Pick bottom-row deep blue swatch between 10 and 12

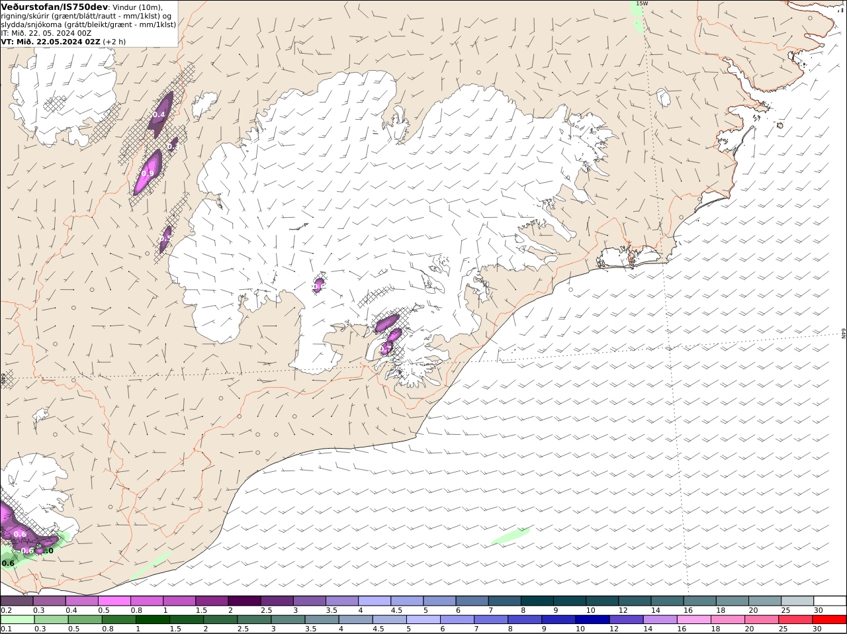point(593,620)
